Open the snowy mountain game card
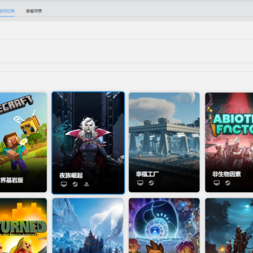 88,226
